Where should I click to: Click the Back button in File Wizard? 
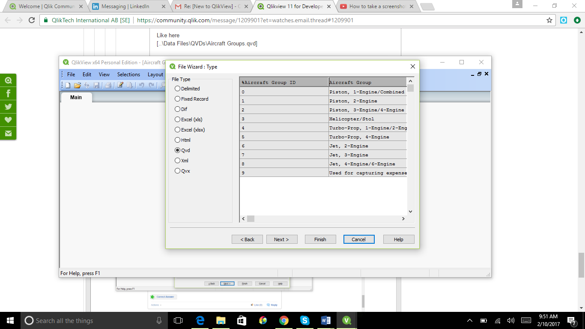[247, 239]
